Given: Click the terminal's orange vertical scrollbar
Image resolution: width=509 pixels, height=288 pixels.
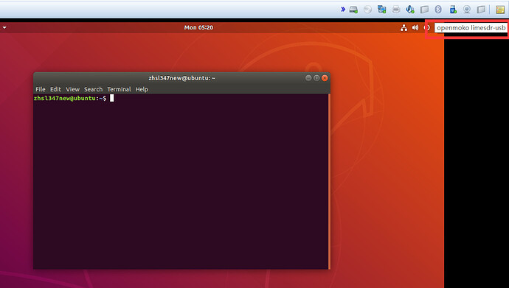Looking at the screenshot, I should pyautogui.click(x=329, y=181).
